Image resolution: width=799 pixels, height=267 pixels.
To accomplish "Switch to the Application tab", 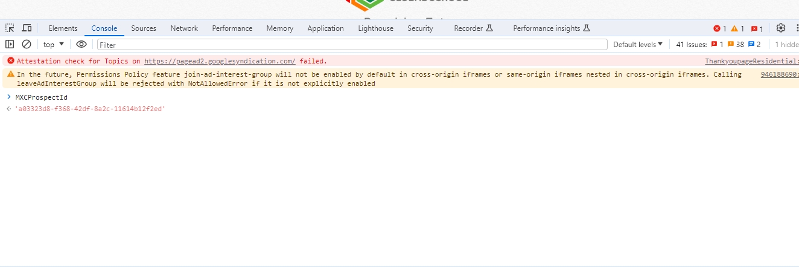I will point(325,28).
